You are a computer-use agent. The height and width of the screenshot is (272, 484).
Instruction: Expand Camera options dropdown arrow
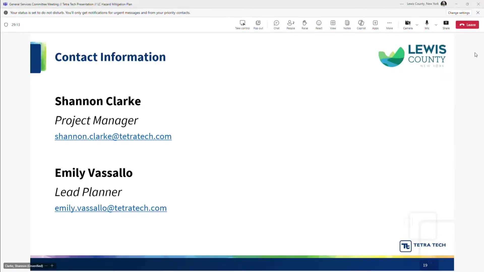click(417, 25)
